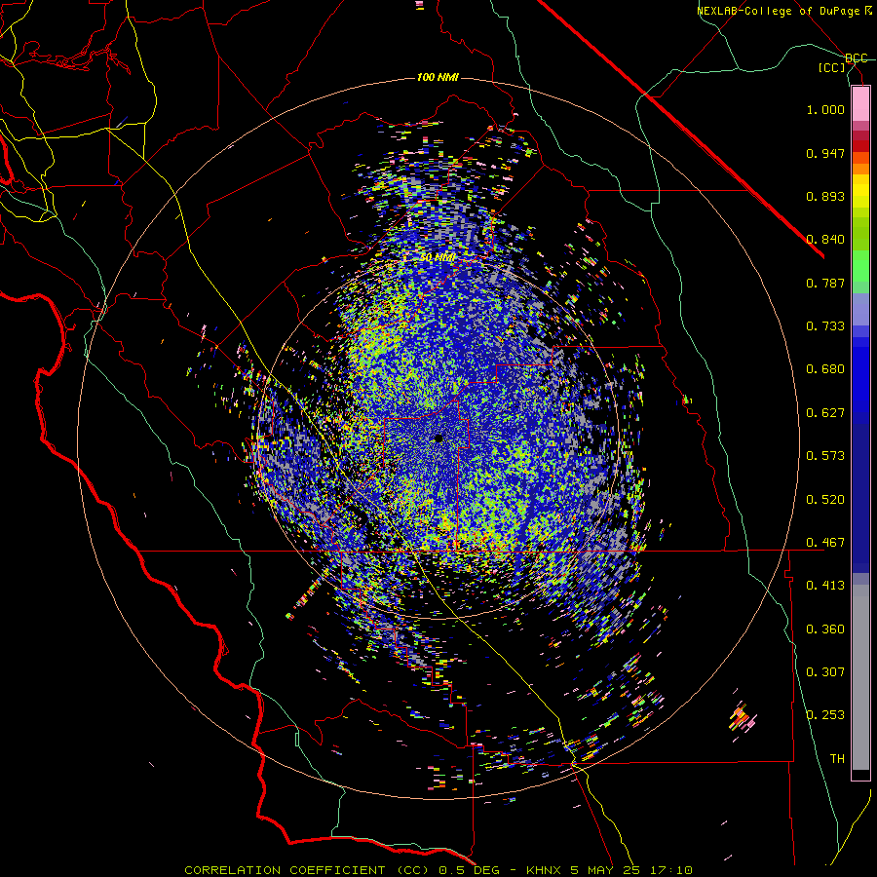
Task: Select the 0.733 scale value
Action: (x=825, y=326)
